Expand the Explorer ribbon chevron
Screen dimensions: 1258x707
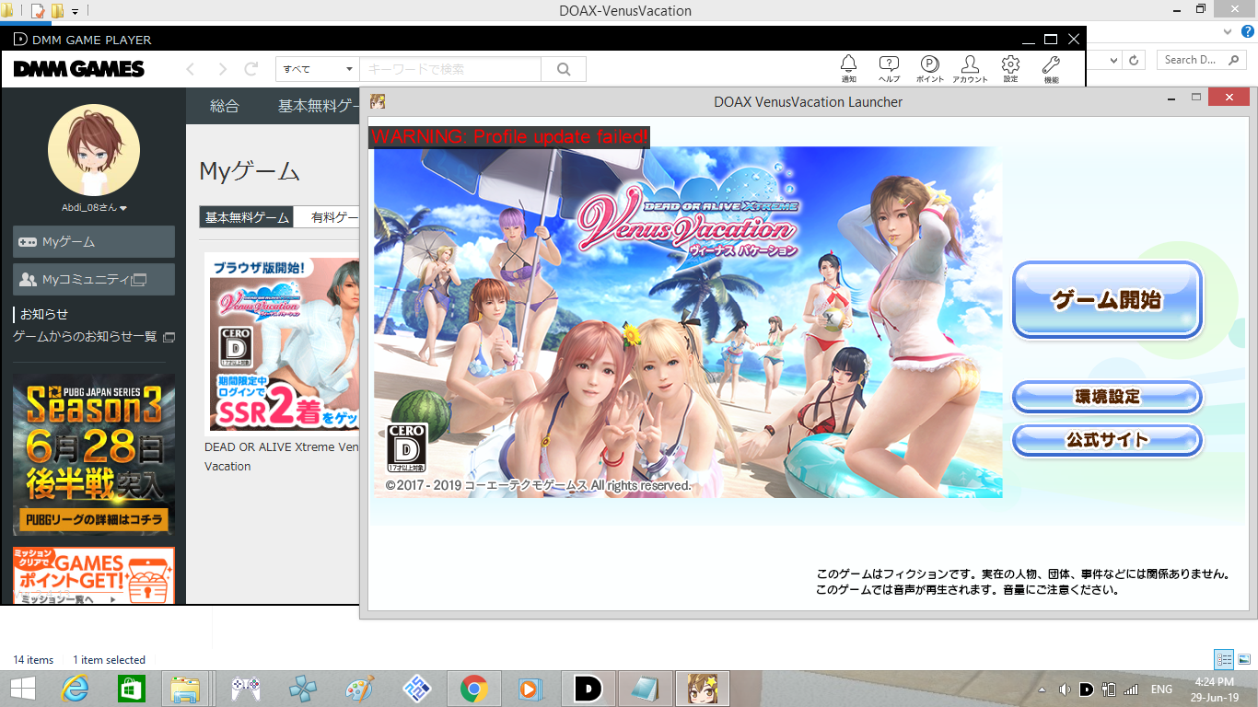coord(1227,30)
